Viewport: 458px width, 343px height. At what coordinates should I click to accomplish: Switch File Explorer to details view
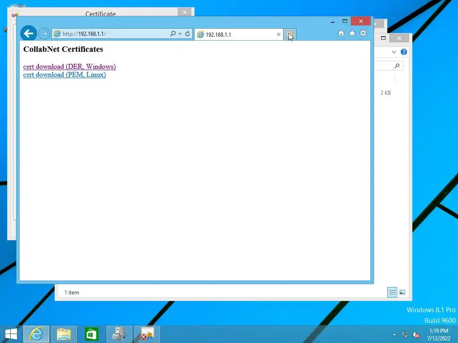392,292
